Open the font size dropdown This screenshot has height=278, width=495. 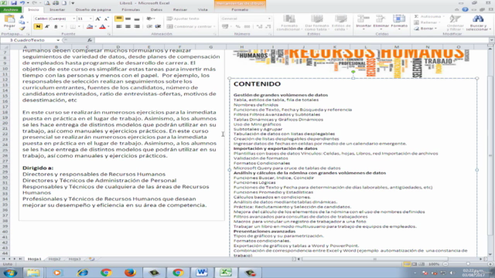pyautogui.click(x=90, y=19)
